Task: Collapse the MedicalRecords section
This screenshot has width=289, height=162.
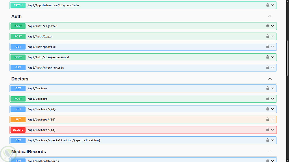Action: (270, 151)
